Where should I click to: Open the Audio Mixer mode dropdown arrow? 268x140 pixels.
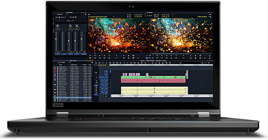tap(67, 15)
